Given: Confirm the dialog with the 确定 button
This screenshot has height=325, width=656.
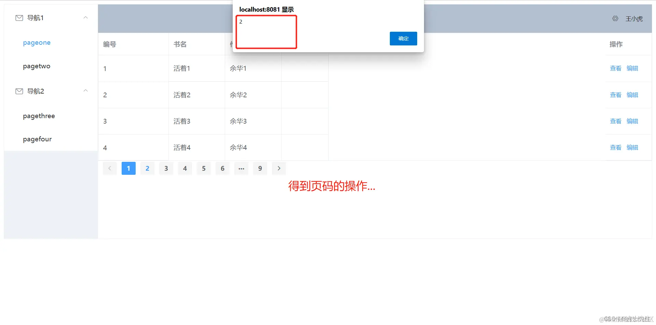Looking at the screenshot, I should click(403, 39).
